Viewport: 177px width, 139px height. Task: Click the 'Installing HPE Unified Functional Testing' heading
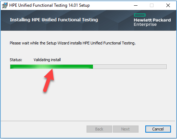[x=54, y=20]
